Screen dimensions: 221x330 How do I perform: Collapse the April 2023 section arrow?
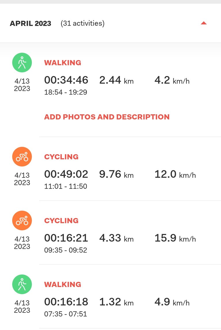[x=203, y=23]
